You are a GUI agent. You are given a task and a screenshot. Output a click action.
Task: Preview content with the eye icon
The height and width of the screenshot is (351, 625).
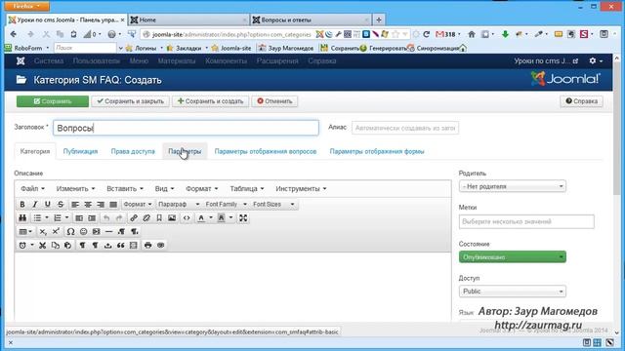(x=160, y=245)
